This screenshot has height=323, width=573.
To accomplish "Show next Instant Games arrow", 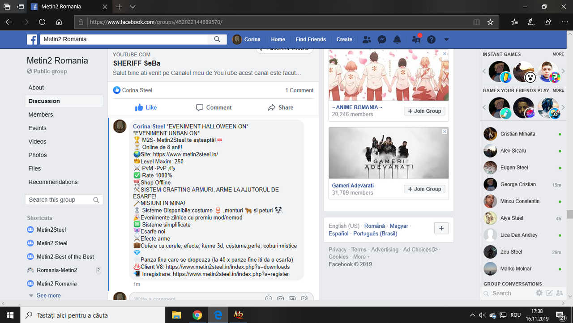I will point(564,72).
